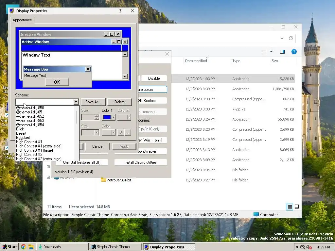The width and height of the screenshot is (335, 251).
Task: Click the Explorer refresh icon
Action: (x=291, y=38)
